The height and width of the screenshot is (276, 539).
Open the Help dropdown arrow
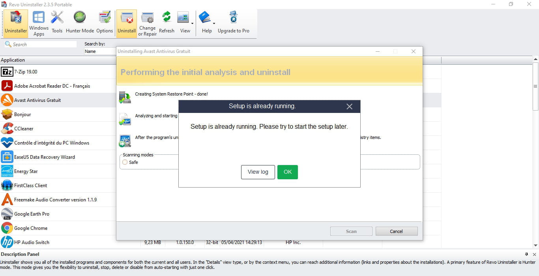(214, 24)
